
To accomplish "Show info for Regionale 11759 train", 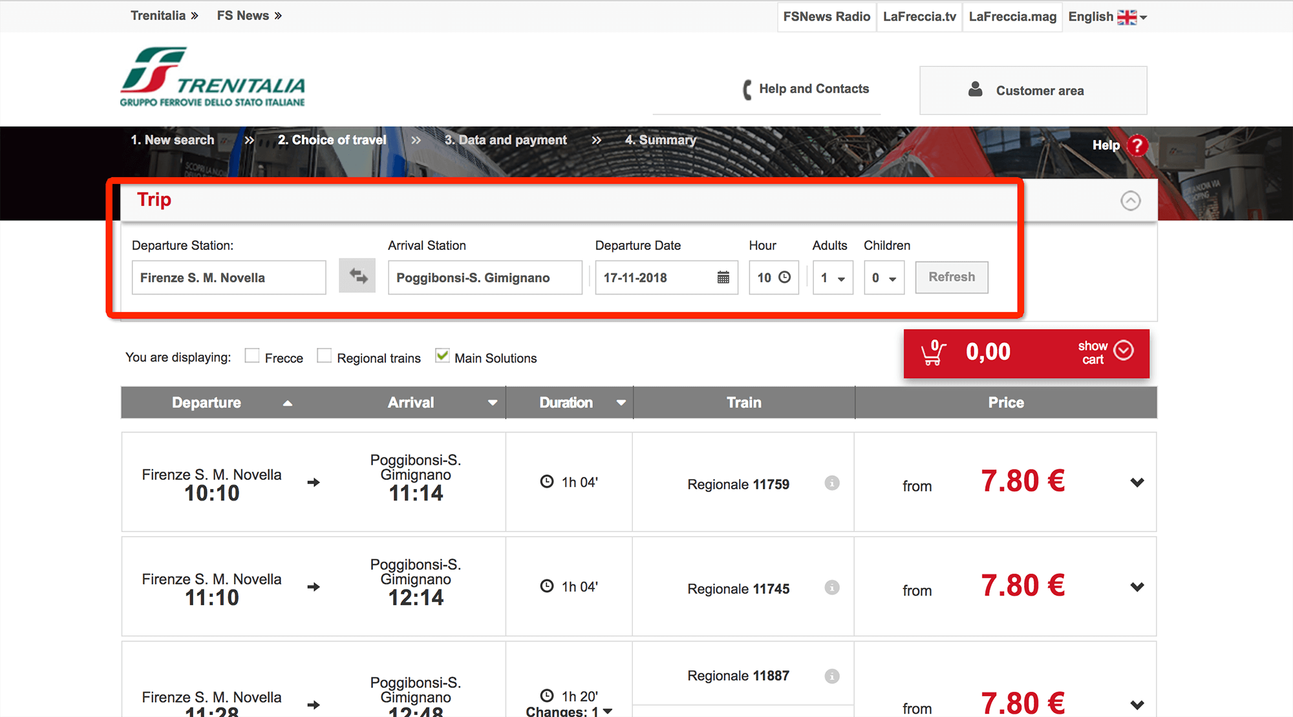I will tap(831, 483).
